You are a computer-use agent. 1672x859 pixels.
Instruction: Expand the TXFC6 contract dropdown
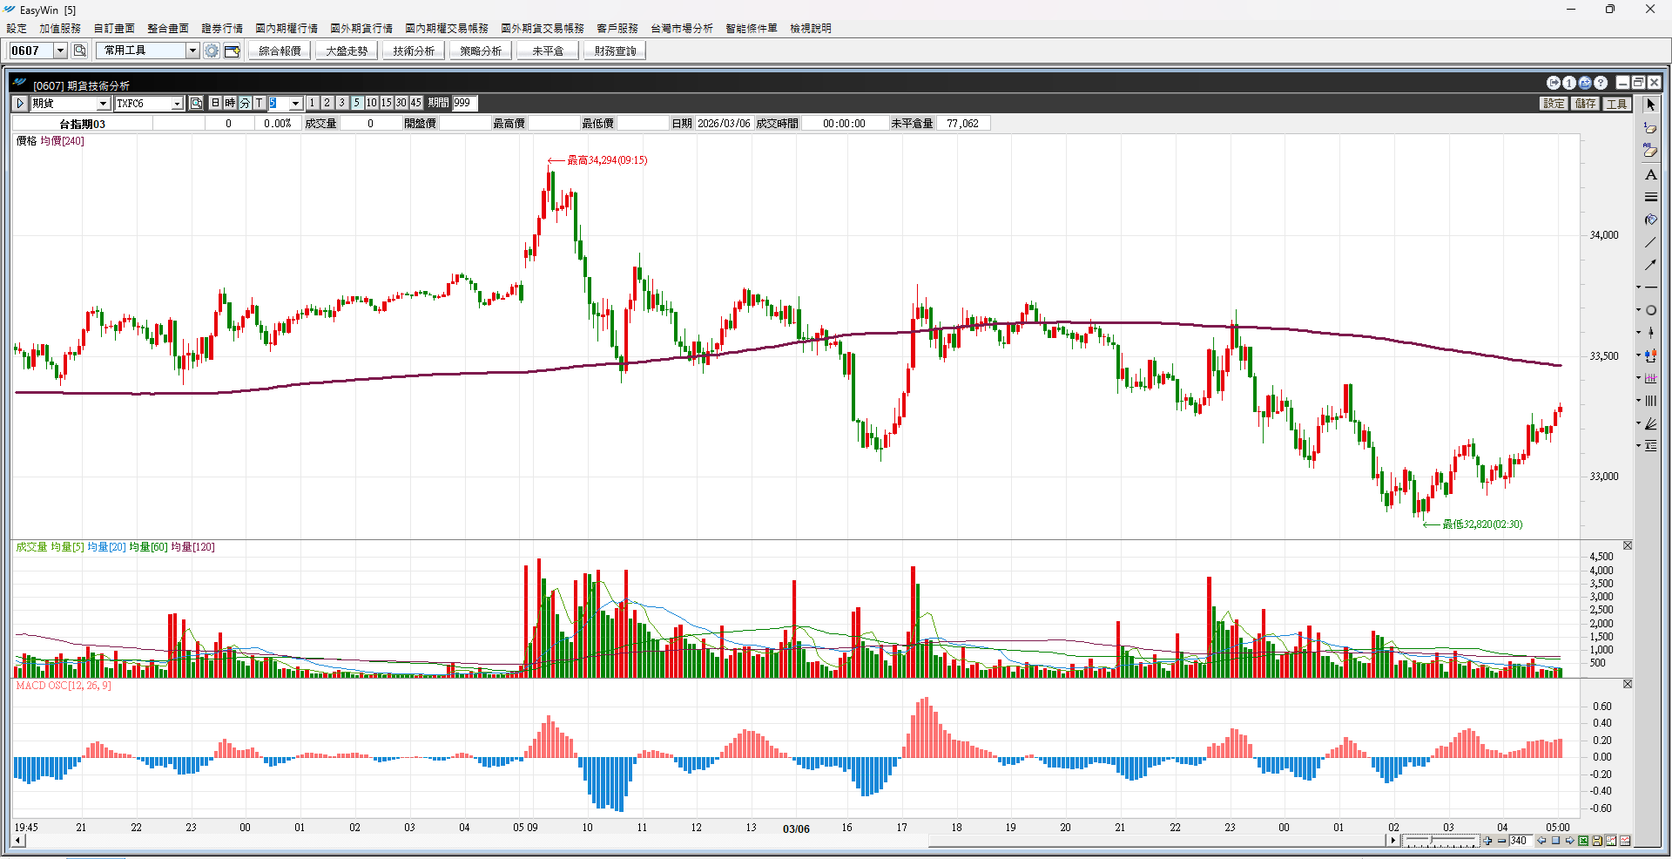coord(177,104)
